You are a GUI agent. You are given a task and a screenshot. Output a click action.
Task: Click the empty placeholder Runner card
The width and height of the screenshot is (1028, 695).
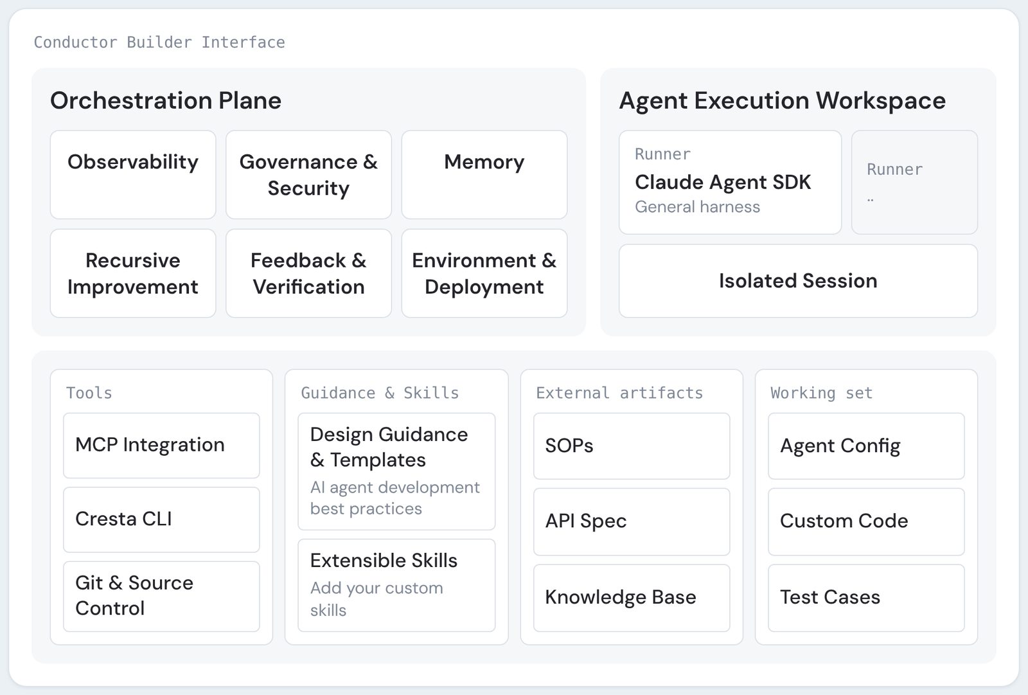click(915, 183)
